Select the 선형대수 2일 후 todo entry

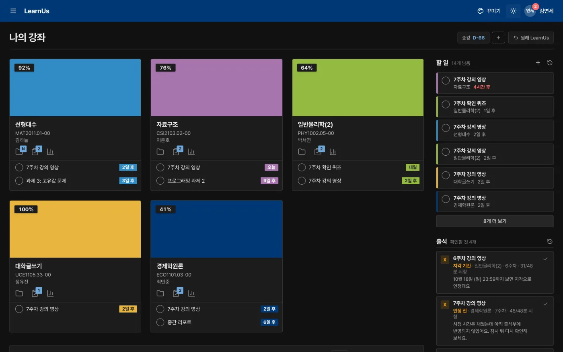495,130
